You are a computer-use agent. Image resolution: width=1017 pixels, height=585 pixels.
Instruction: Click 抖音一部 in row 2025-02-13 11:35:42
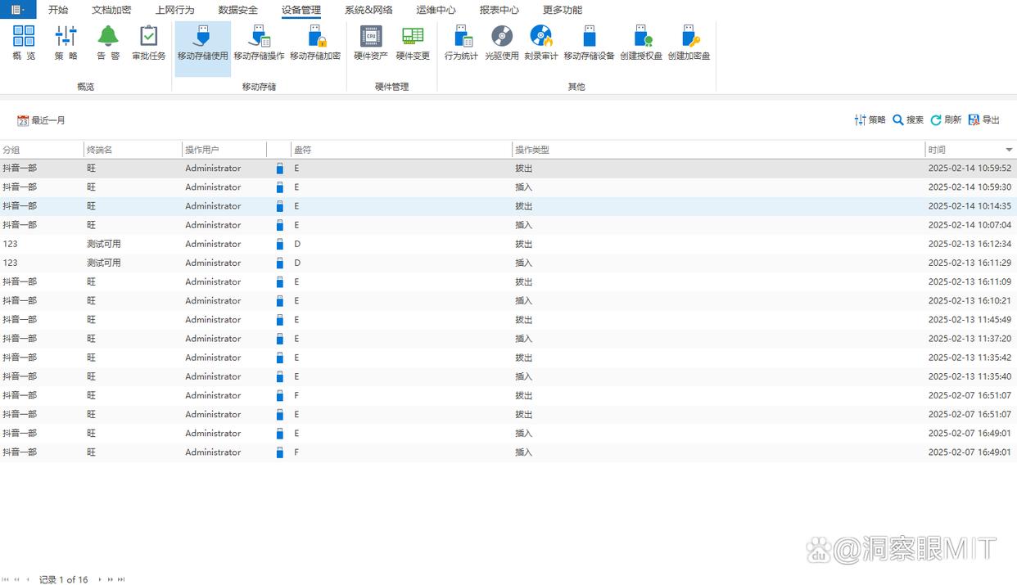(x=20, y=358)
